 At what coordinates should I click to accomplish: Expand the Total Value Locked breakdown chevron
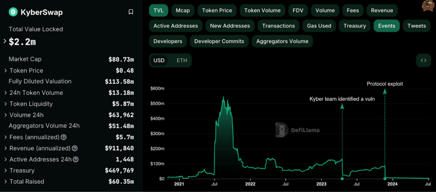5,41
